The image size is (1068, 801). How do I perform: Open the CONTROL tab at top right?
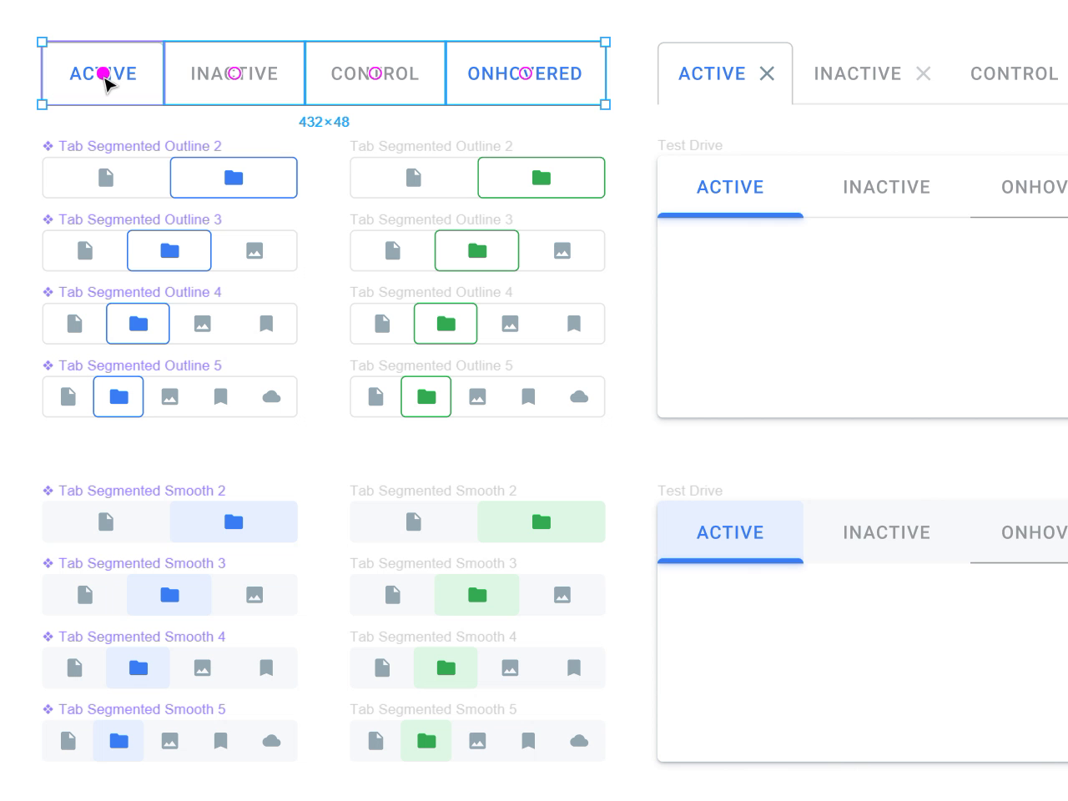coord(1014,73)
